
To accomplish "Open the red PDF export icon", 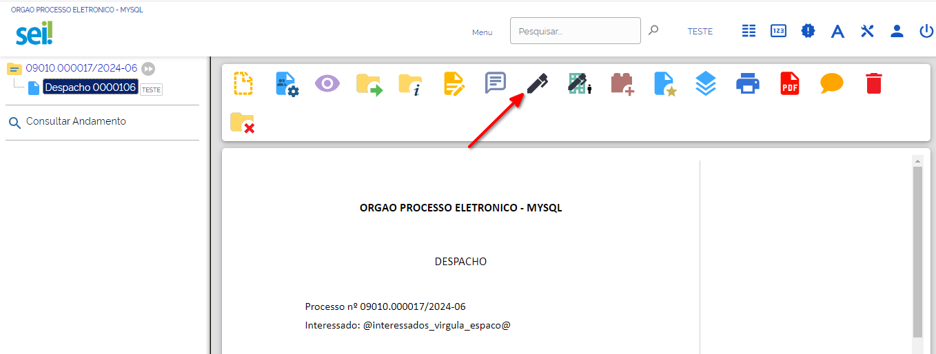I will (790, 83).
